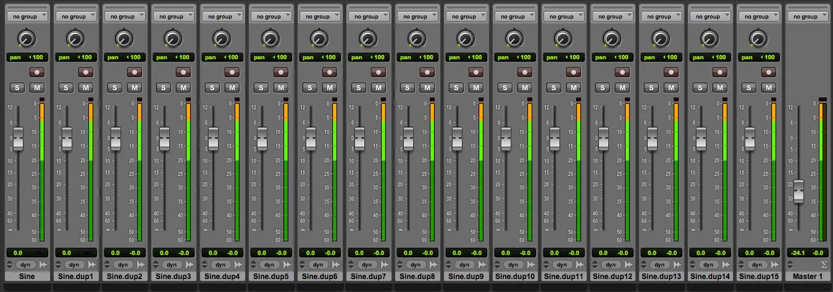Screen dimensions: 833x292
Task: Open Sine.dup11 output window icon
Action: (x=579, y=264)
